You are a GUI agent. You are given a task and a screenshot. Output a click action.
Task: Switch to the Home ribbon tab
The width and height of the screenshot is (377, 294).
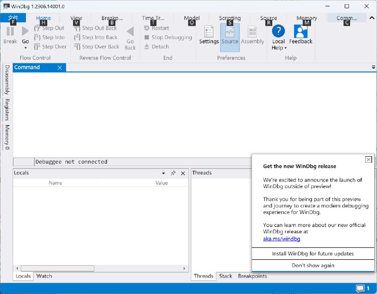43,18
